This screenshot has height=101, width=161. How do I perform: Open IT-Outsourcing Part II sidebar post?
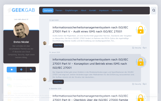click(24, 86)
